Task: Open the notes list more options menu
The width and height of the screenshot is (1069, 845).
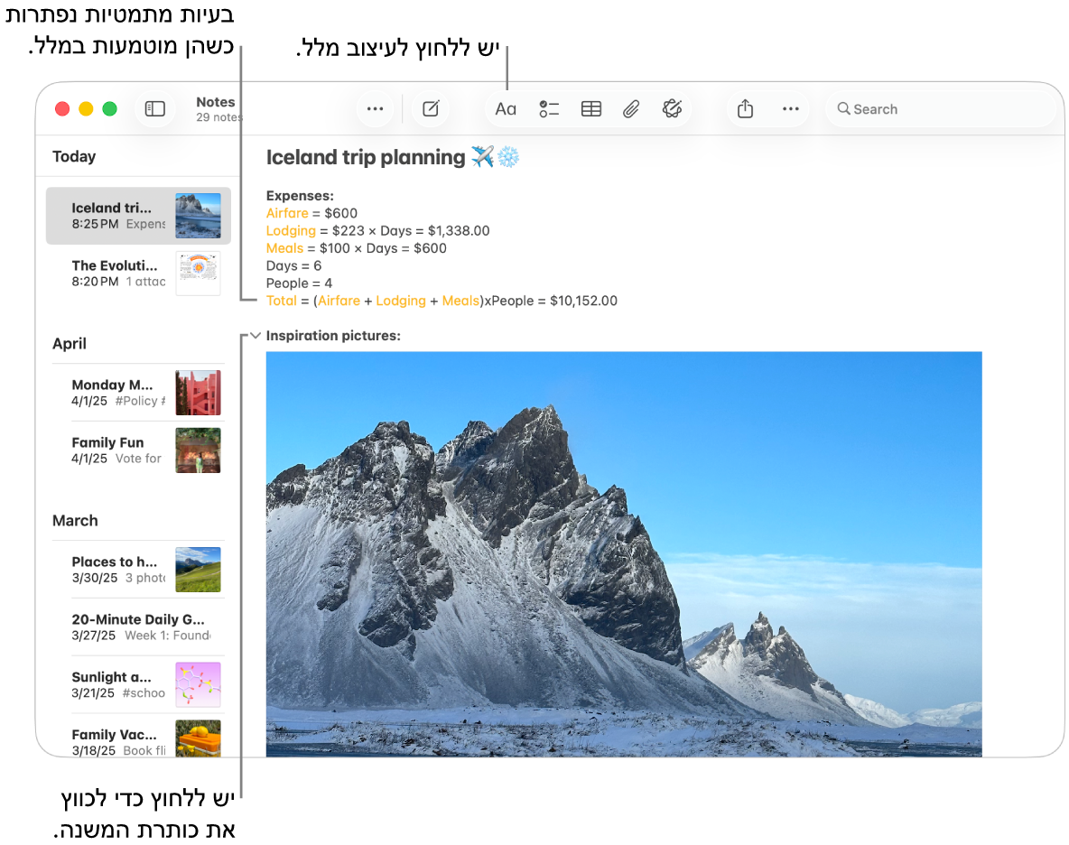Action: pos(375,109)
